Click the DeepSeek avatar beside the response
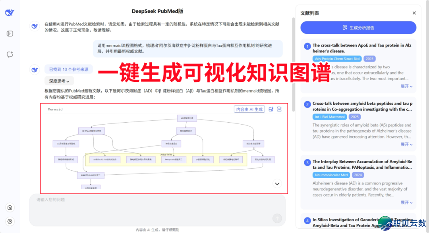Screen dimensions: 429x233 click(34, 69)
